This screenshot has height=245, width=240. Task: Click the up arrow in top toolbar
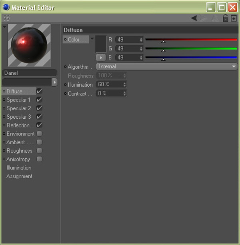214,18
